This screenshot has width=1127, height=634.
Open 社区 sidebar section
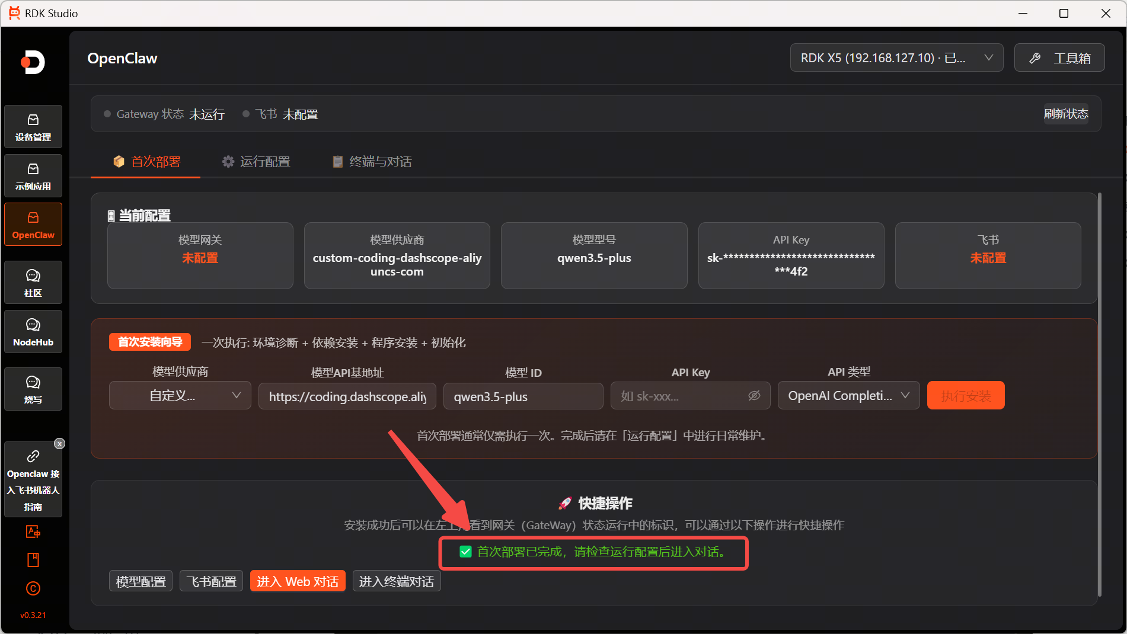pos(33,283)
